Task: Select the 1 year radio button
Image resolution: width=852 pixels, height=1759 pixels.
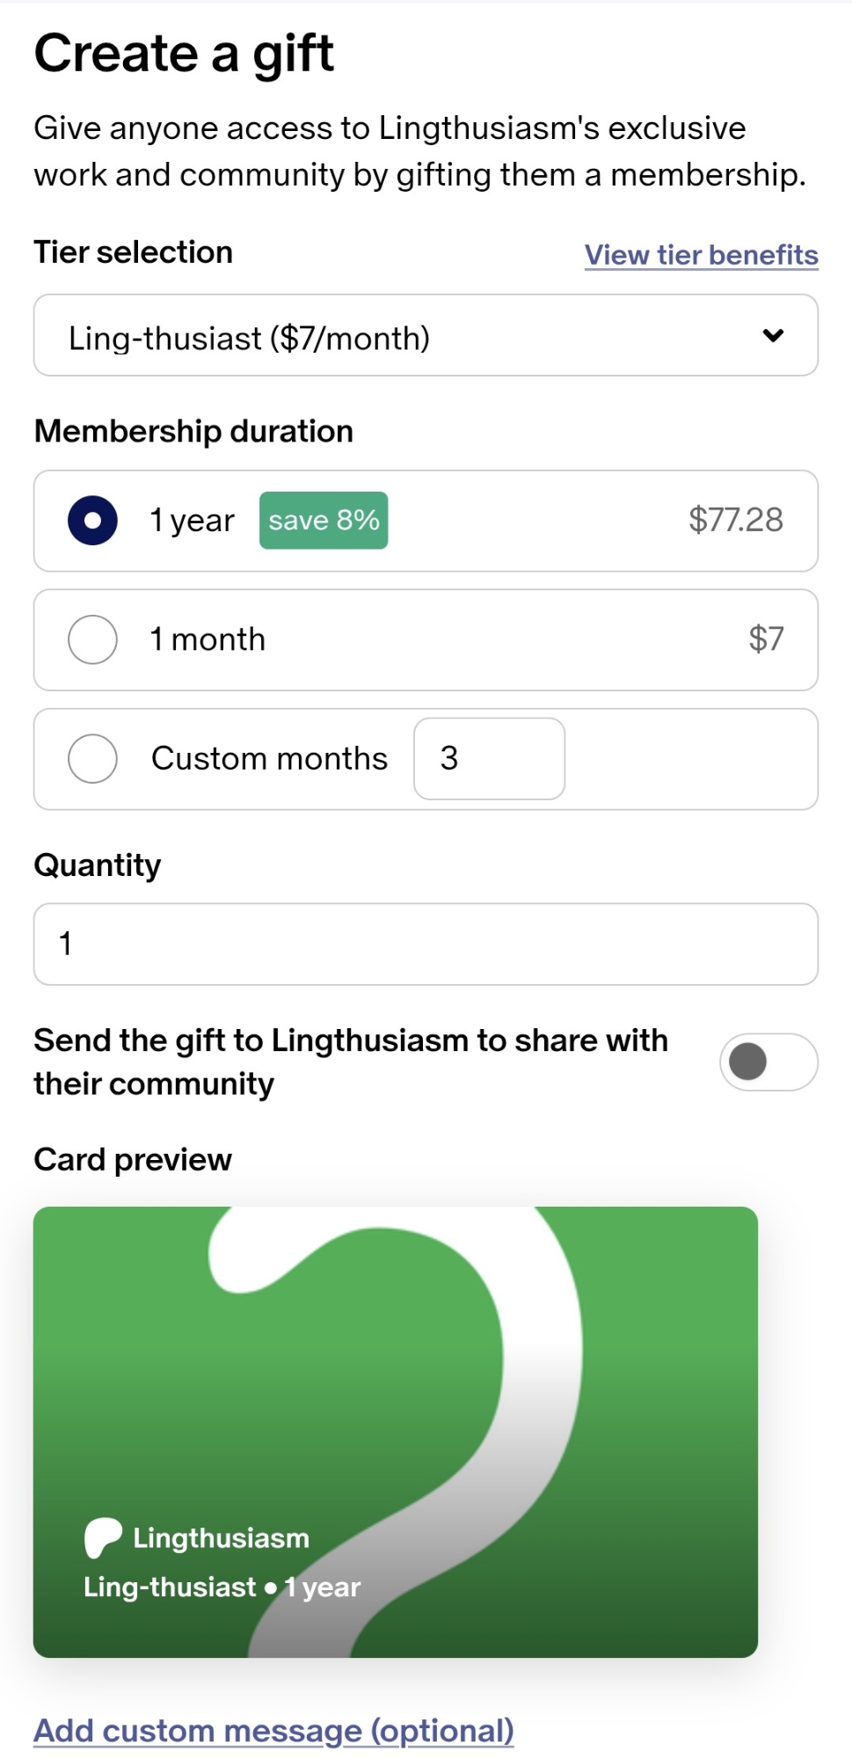Action: pos(92,521)
